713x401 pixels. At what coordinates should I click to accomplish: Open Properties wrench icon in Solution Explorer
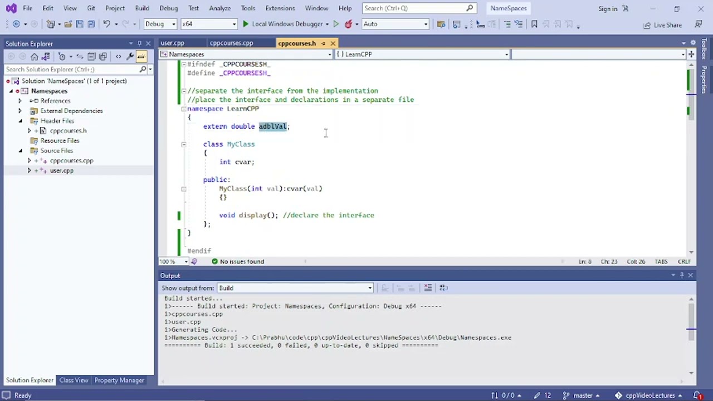pyautogui.click(x=130, y=56)
